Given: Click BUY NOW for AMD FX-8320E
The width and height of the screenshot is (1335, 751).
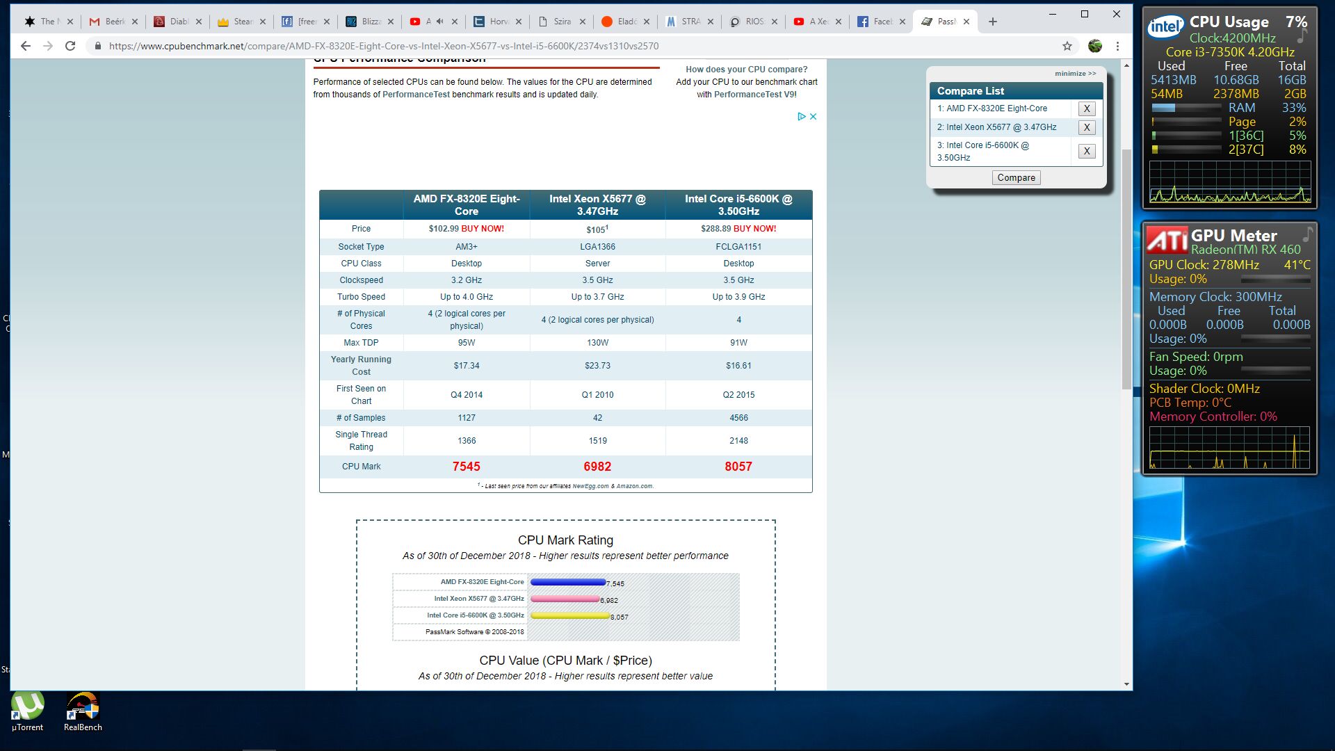Looking at the screenshot, I should 483,229.
